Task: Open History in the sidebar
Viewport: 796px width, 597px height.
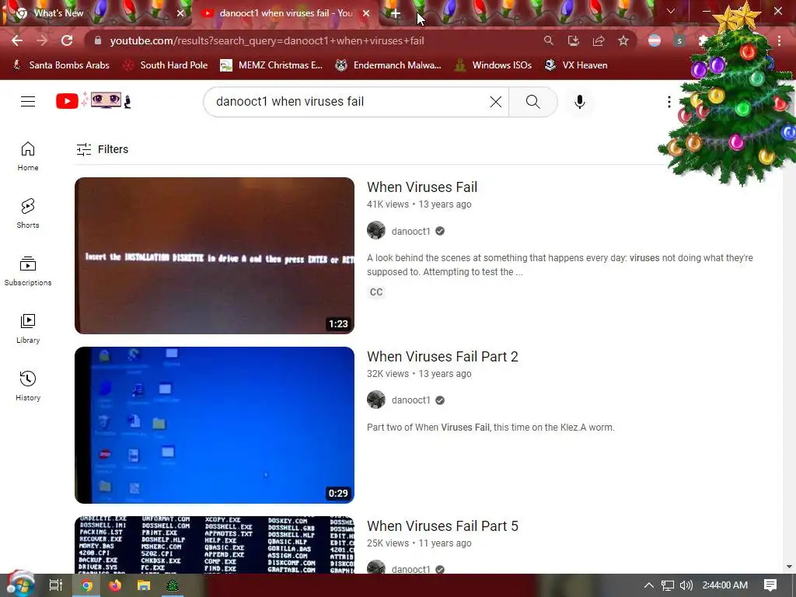Action: [x=28, y=386]
